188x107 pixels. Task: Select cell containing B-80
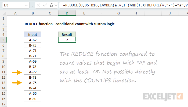tap(32, 99)
